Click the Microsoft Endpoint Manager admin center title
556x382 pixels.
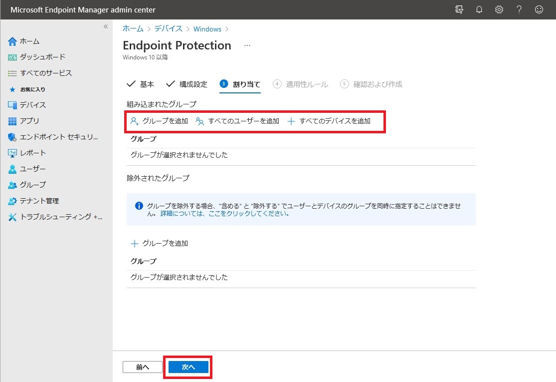(x=83, y=10)
